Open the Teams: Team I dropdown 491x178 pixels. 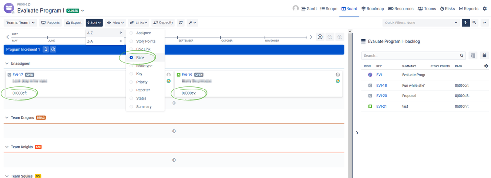[x=20, y=23]
